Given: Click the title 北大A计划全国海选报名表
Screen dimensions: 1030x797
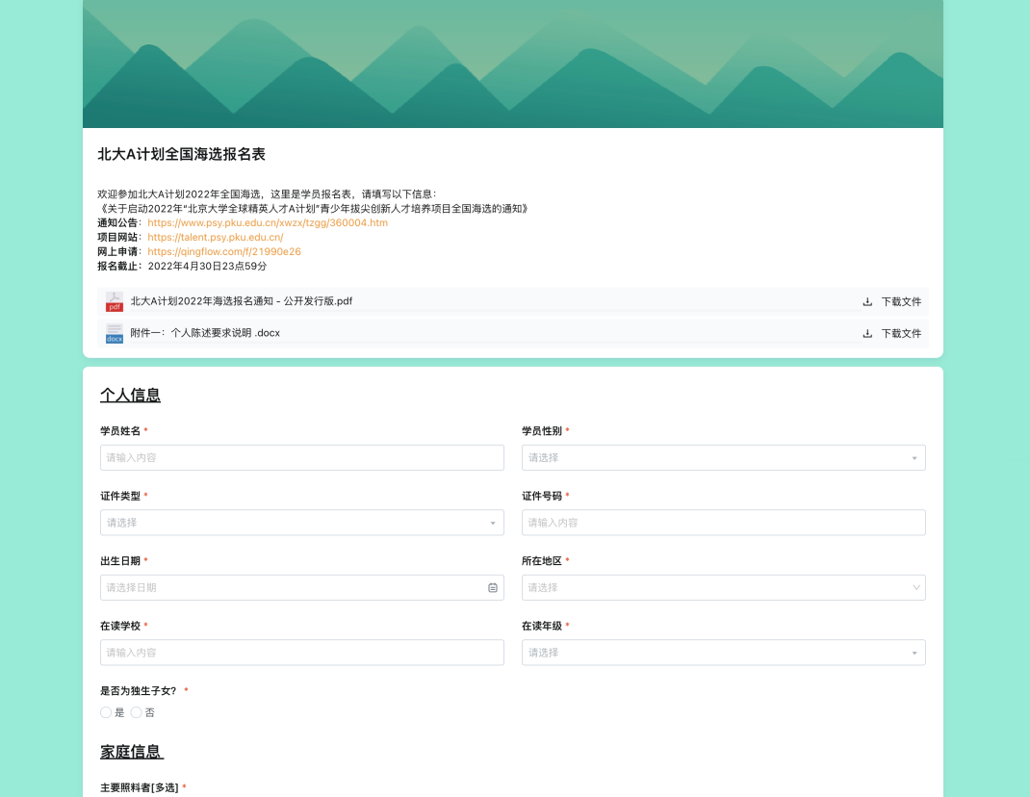Looking at the screenshot, I should pos(181,154).
